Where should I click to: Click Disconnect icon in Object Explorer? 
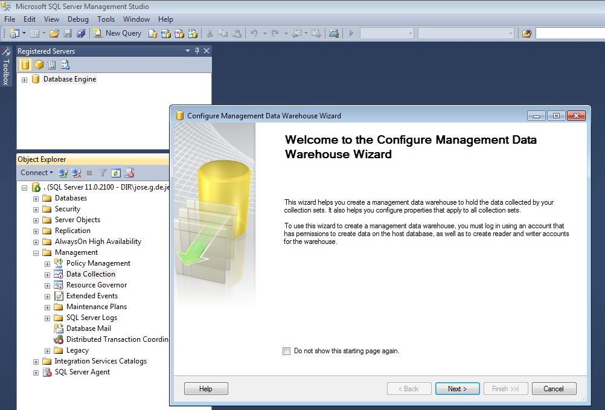point(77,173)
